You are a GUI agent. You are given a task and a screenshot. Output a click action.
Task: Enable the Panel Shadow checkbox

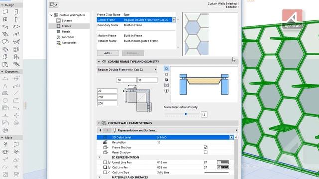[x=206, y=152]
